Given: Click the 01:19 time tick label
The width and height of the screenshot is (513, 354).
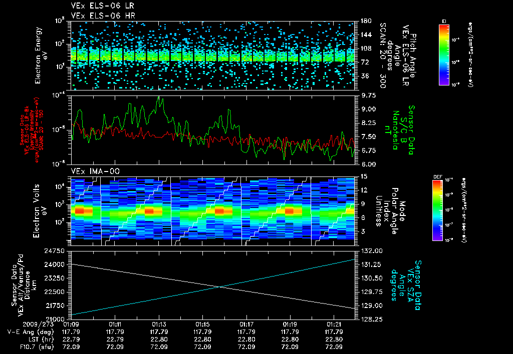Looking at the screenshot, I should tap(290, 324).
